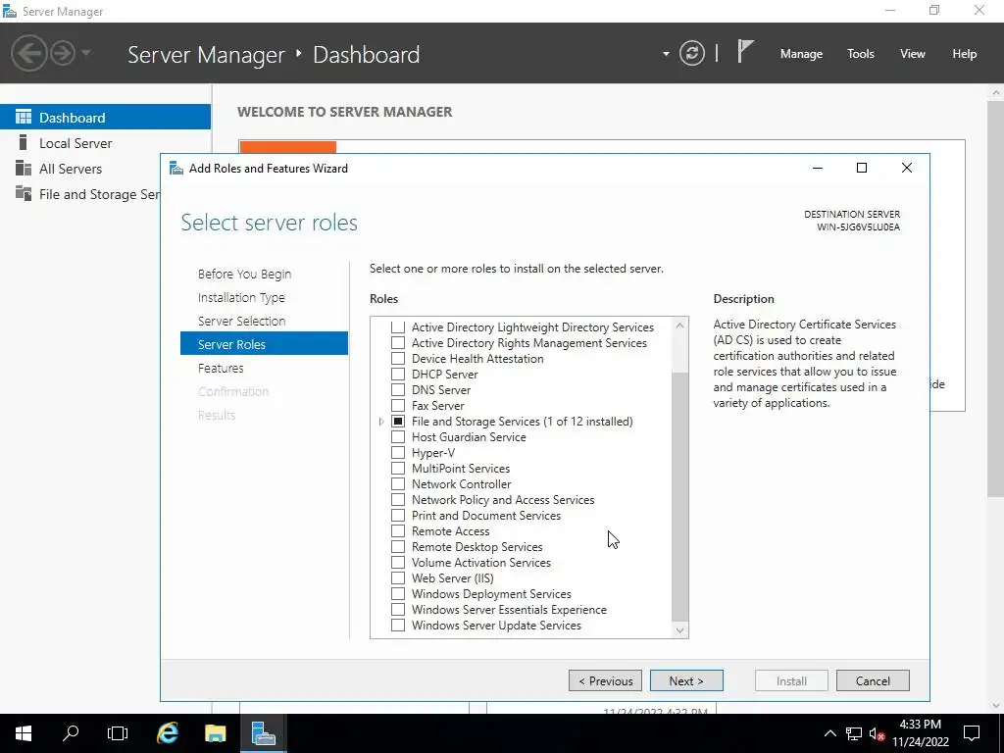This screenshot has width=1004, height=753.
Task: Open the Manage menu
Action: 801,54
